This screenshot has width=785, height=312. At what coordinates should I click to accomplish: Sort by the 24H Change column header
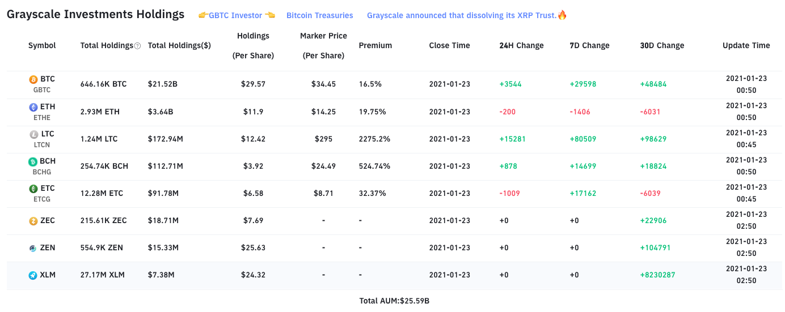521,45
